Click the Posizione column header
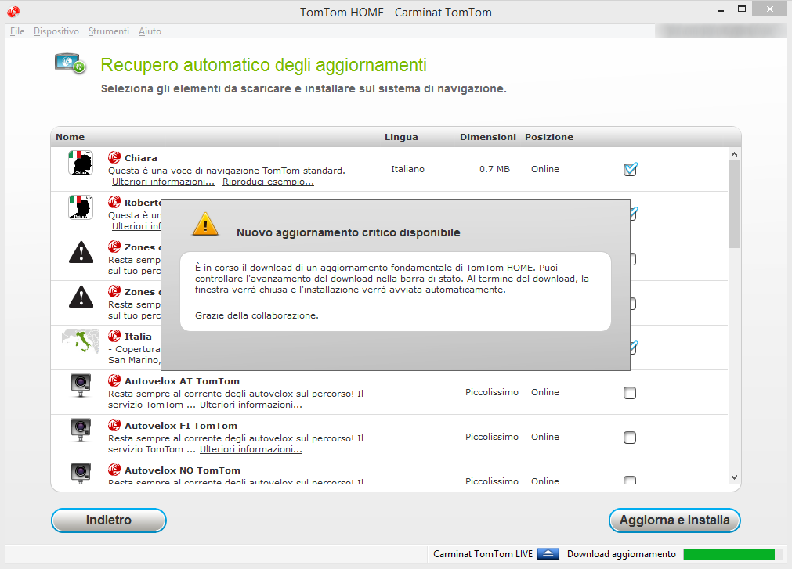The height and width of the screenshot is (569, 792). [x=549, y=137]
